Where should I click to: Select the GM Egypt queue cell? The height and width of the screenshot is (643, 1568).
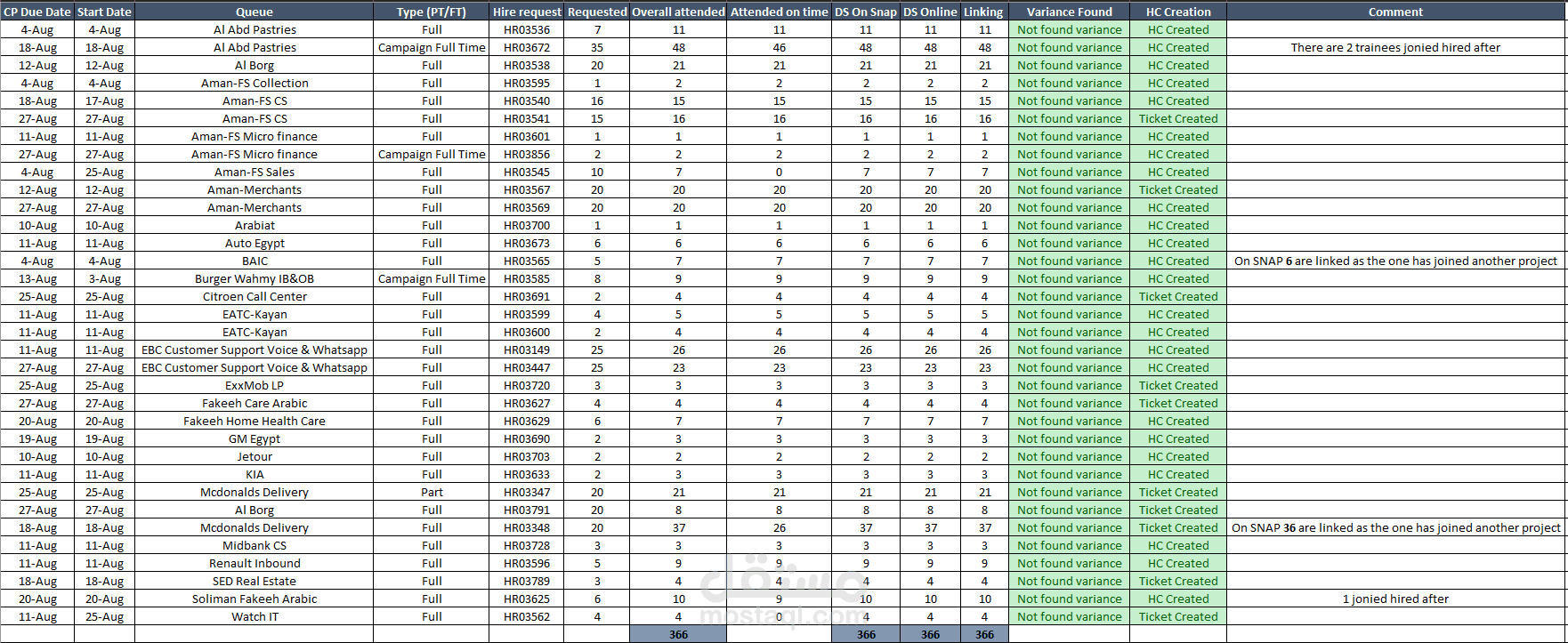(x=255, y=438)
